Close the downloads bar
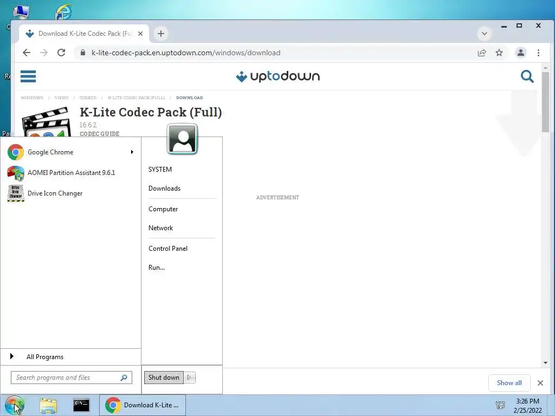Image resolution: width=555 pixels, height=416 pixels. tap(540, 383)
